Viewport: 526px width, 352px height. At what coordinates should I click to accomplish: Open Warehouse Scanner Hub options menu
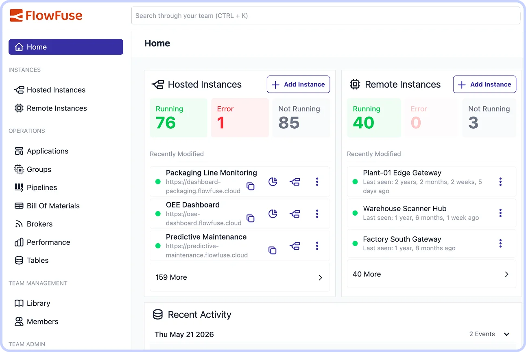[500, 213]
